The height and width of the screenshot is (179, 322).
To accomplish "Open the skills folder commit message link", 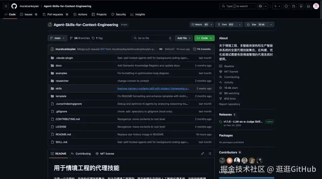I will point(153,88).
